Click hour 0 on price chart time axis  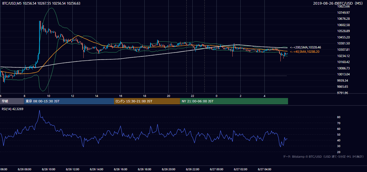click(217, 96)
